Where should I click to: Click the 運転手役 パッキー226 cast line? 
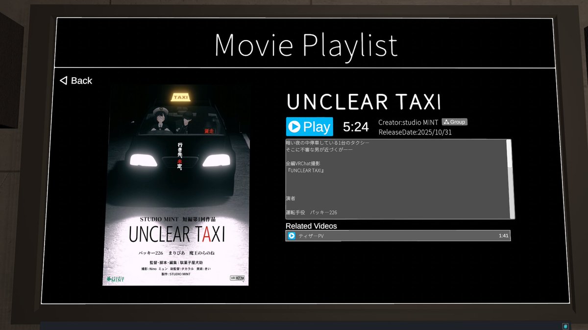tap(311, 213)
